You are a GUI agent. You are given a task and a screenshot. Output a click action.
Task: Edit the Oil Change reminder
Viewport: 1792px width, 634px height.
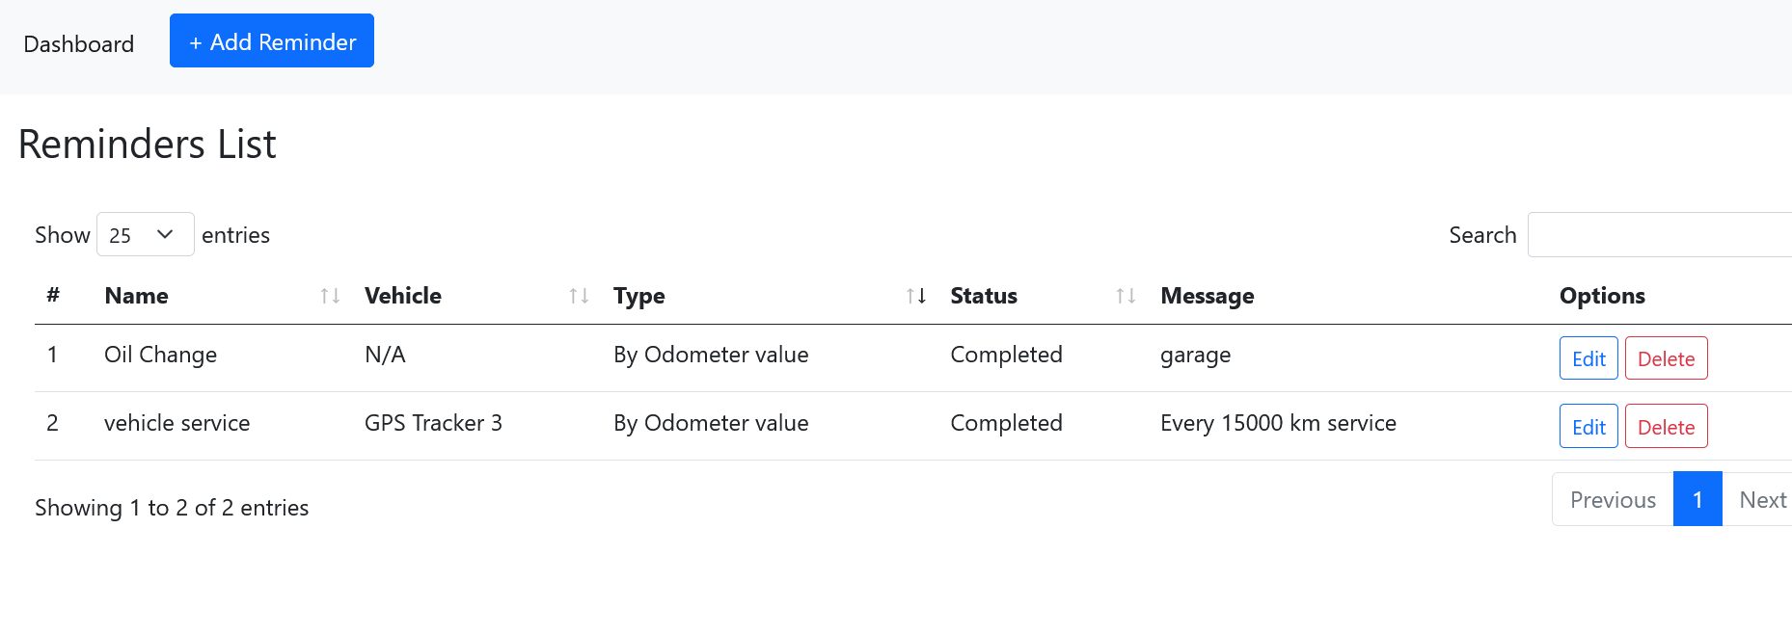click(1588, 358)
